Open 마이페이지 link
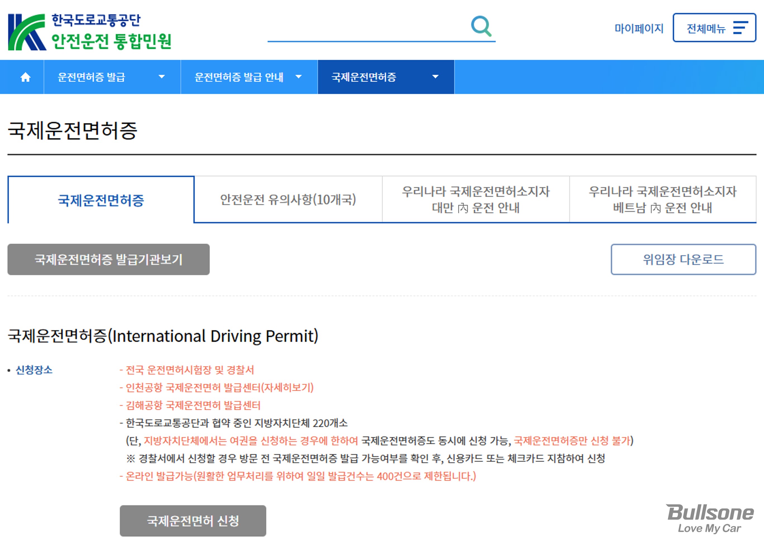The width and height of the screenshot is (764, 542). pos(638,28)
